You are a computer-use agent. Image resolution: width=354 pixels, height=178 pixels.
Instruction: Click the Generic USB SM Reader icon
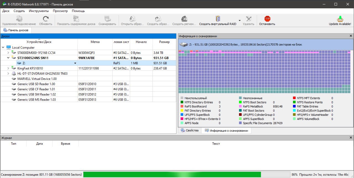pos(14,95)
